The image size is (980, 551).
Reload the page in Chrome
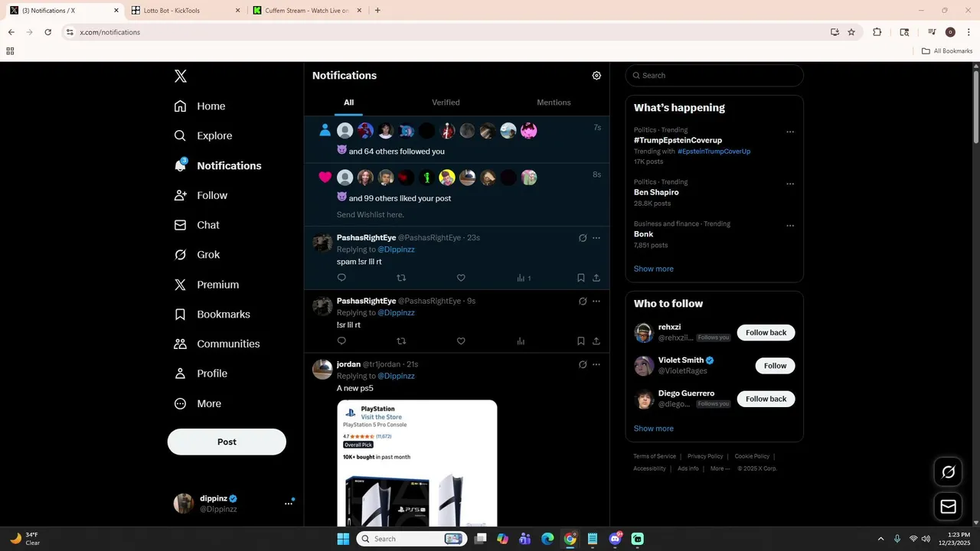[x=48, y=32]
